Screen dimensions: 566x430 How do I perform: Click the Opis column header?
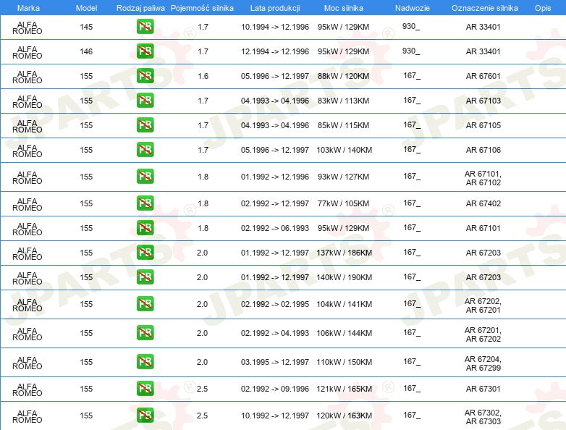(x=543, y=8)
